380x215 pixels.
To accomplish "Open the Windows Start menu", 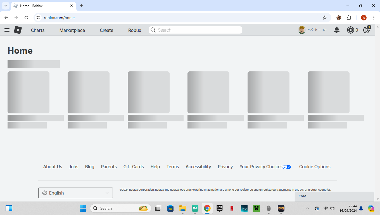I will (83, 208).
